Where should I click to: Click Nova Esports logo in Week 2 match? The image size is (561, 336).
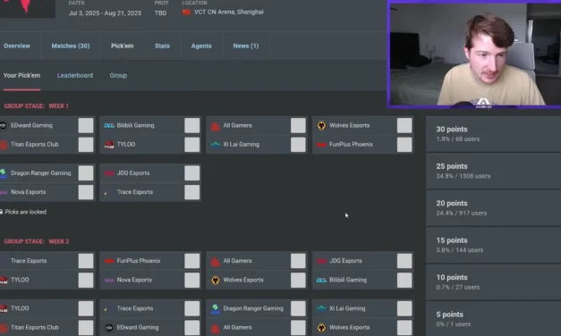(x=109, y=281)
